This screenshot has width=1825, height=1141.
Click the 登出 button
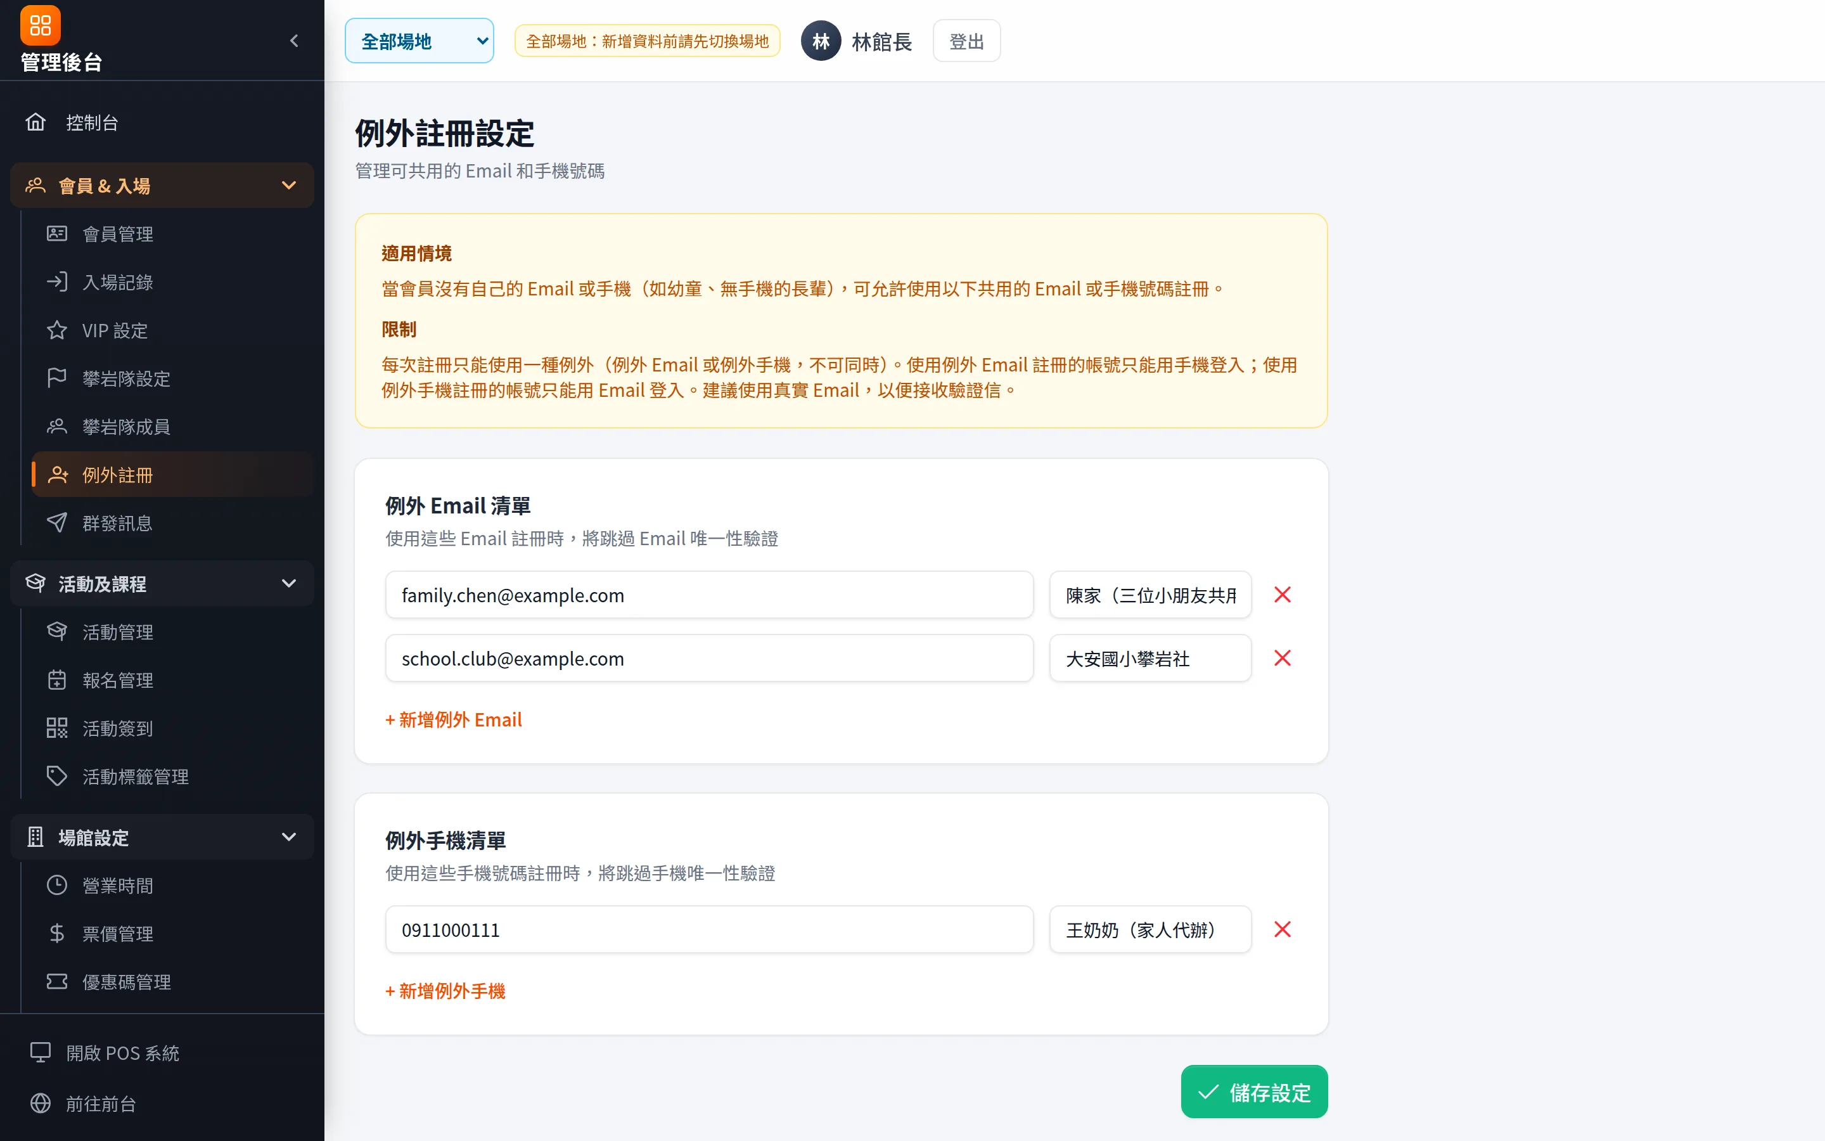click(x=966, y=41)
